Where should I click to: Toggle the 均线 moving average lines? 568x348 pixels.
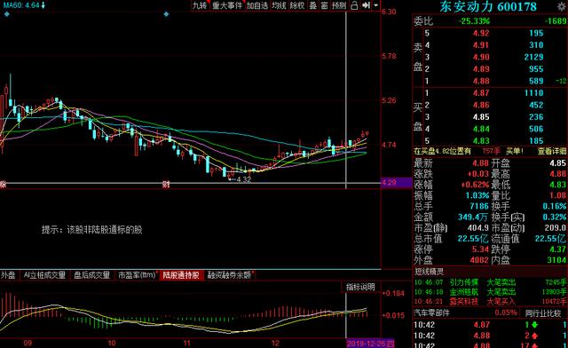(279, 5)
